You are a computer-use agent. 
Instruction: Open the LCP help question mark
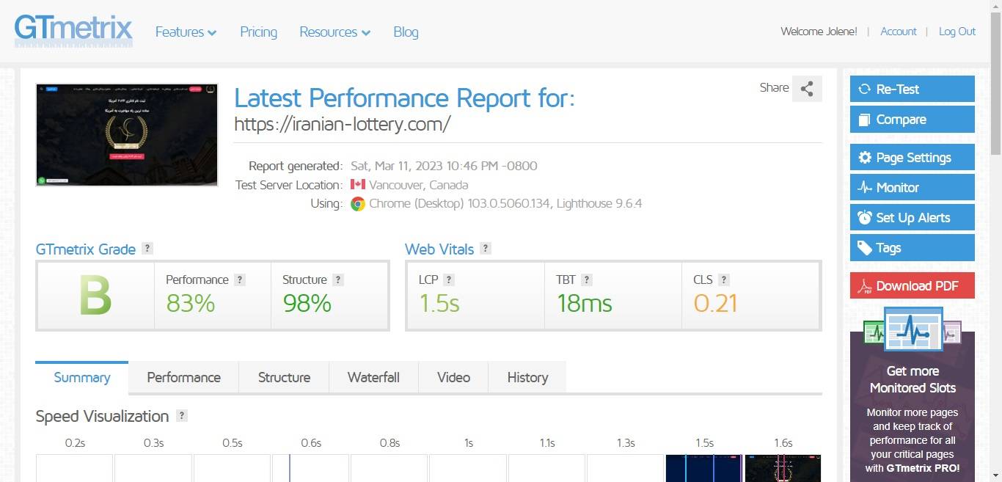[449, 280]
